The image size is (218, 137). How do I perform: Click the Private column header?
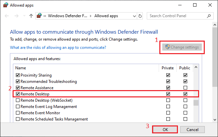coord(168,68)
